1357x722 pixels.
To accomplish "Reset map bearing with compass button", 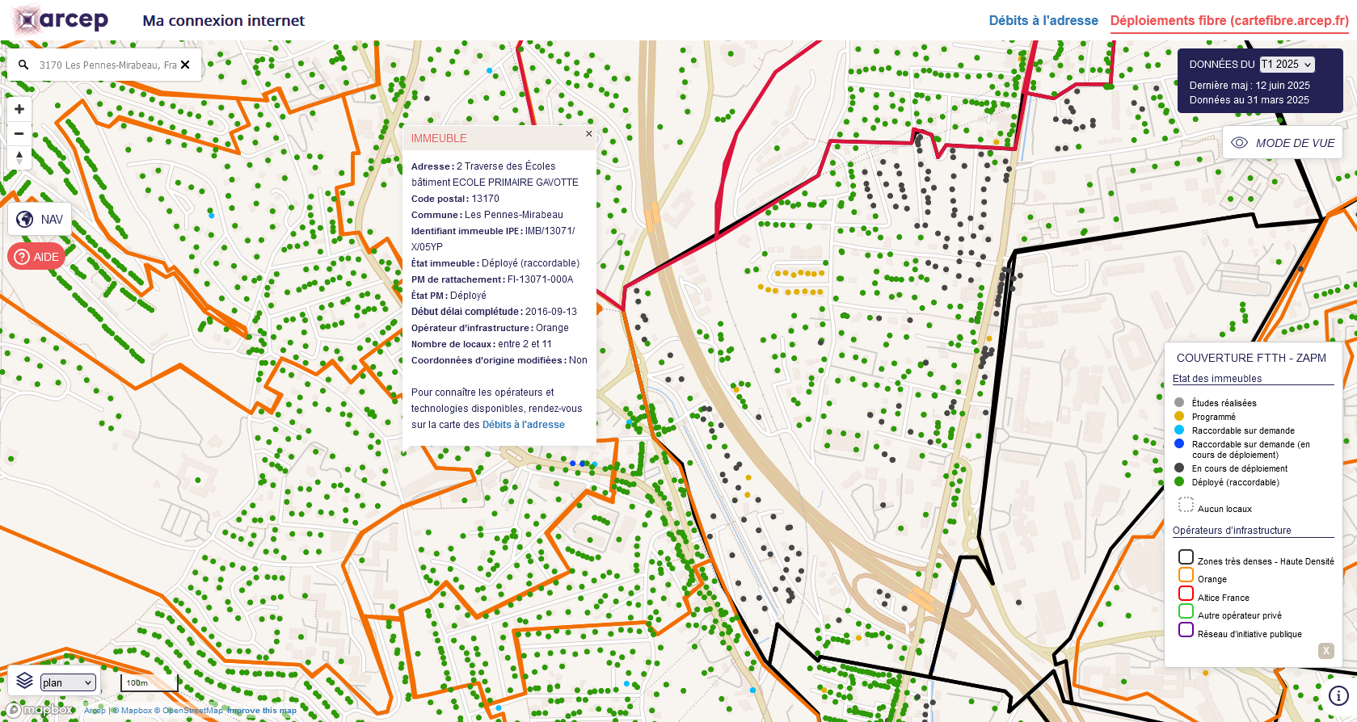I will 19,157.
